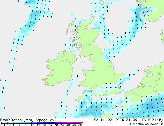Click the precipitation value '8' on the map
This screenshot has width=164, height=126.
[153, 107]
